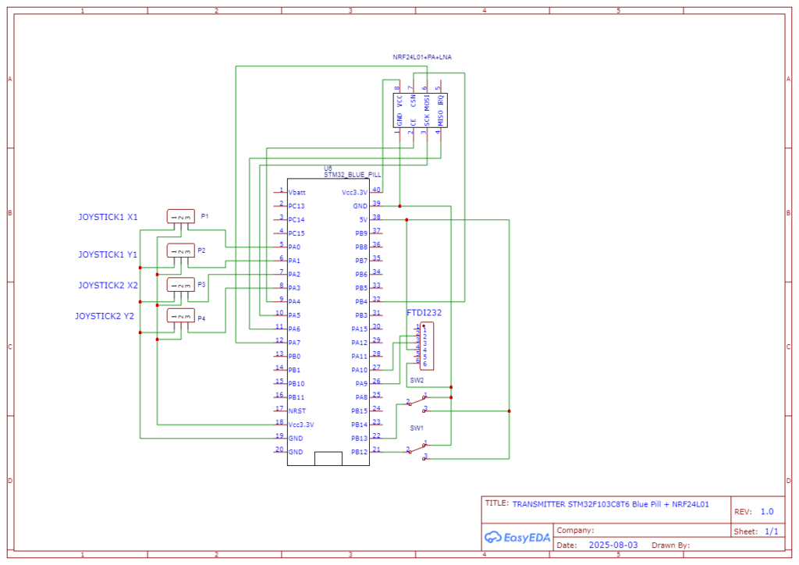Select switch SW2 symbol
This screenshot has height=565, width=799.
[x=418, y=403]
